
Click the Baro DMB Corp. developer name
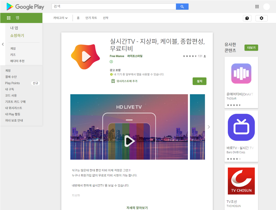pos(236,152)
